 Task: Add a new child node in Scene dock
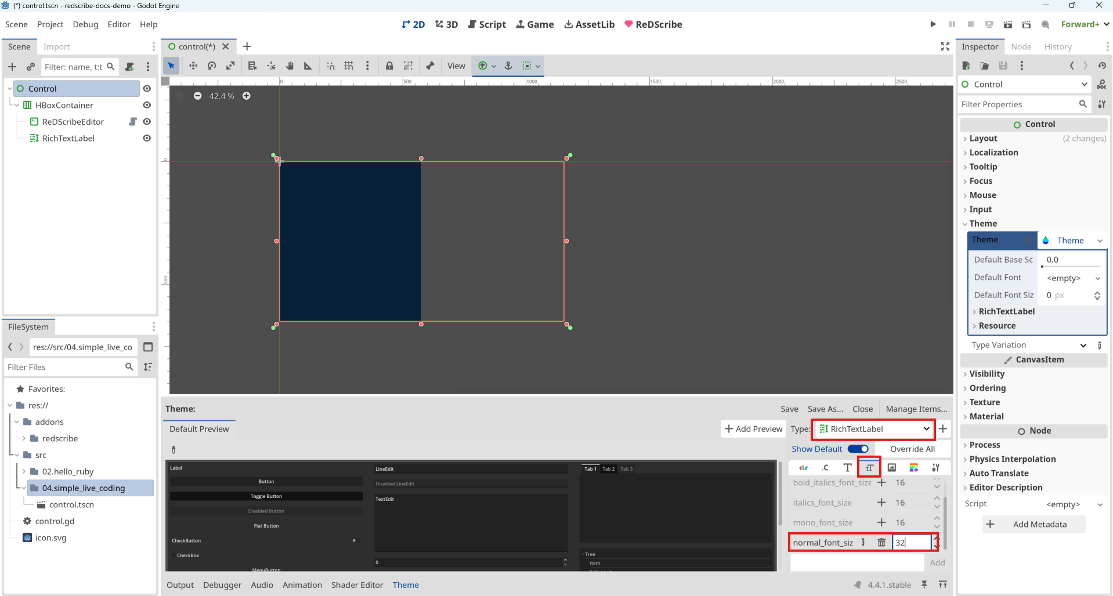pyautogui.click(x=12, y=67)
